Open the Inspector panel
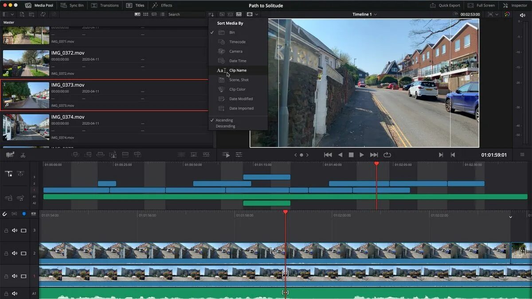The height and width of the screenshot is (299, 532). [x=515, y=5]
